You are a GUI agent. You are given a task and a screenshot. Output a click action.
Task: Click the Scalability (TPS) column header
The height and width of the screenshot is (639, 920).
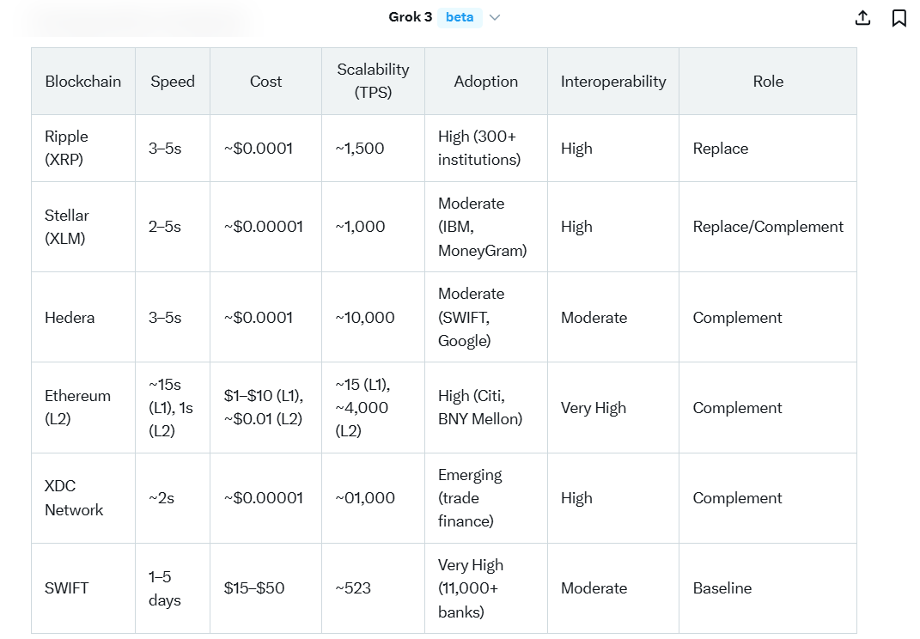[373, 81]
